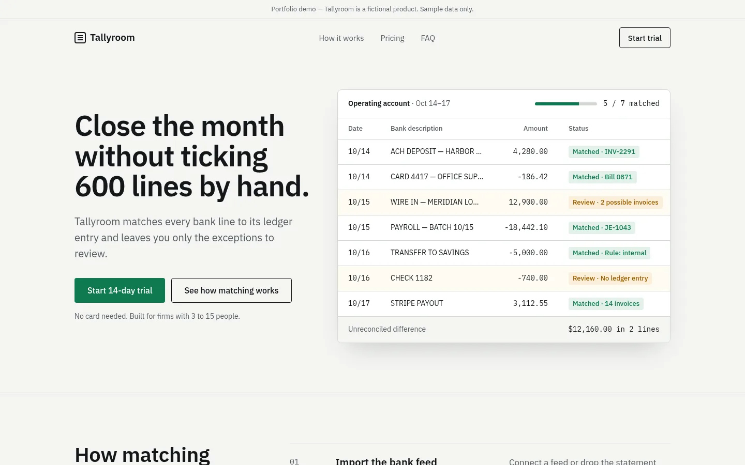This screenshot has height=465, width=745.
Task: Start the 14-day trial
Action: 120,290
